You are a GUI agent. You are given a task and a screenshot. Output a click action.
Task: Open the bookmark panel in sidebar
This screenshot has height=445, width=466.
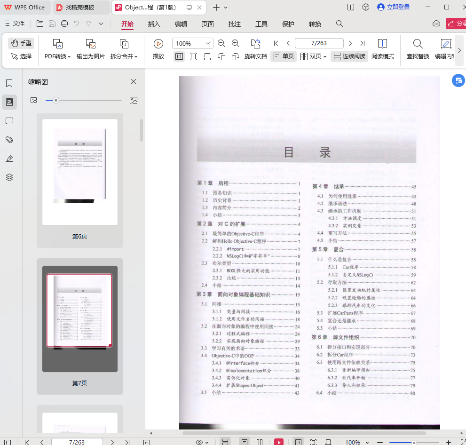click(9, 83)
